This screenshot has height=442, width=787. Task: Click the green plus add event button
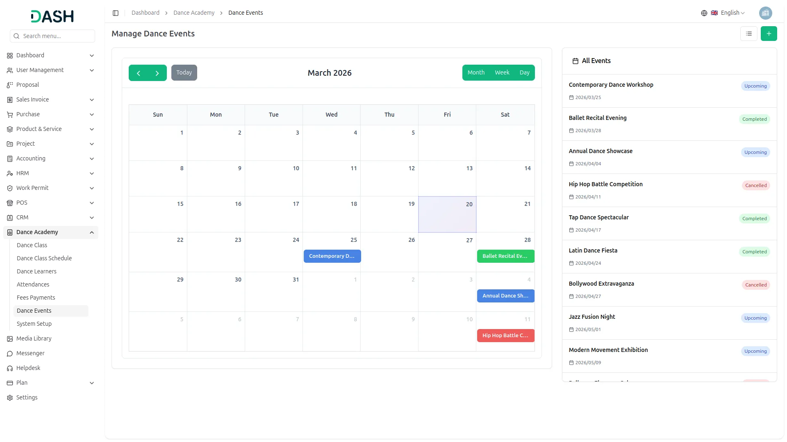[769, 34]
